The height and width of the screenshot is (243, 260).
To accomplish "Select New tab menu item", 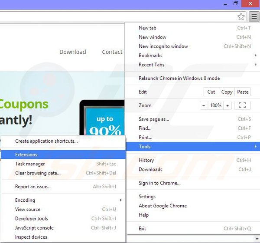I will click(x=193, y=28).
